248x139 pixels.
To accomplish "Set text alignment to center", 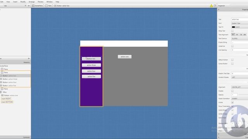I will point(237,35).
